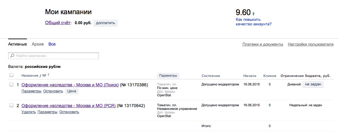The width and height of the screenshot is (339, 134).
Task: Click the green account quality arrow icon
Action: point(253,14)
